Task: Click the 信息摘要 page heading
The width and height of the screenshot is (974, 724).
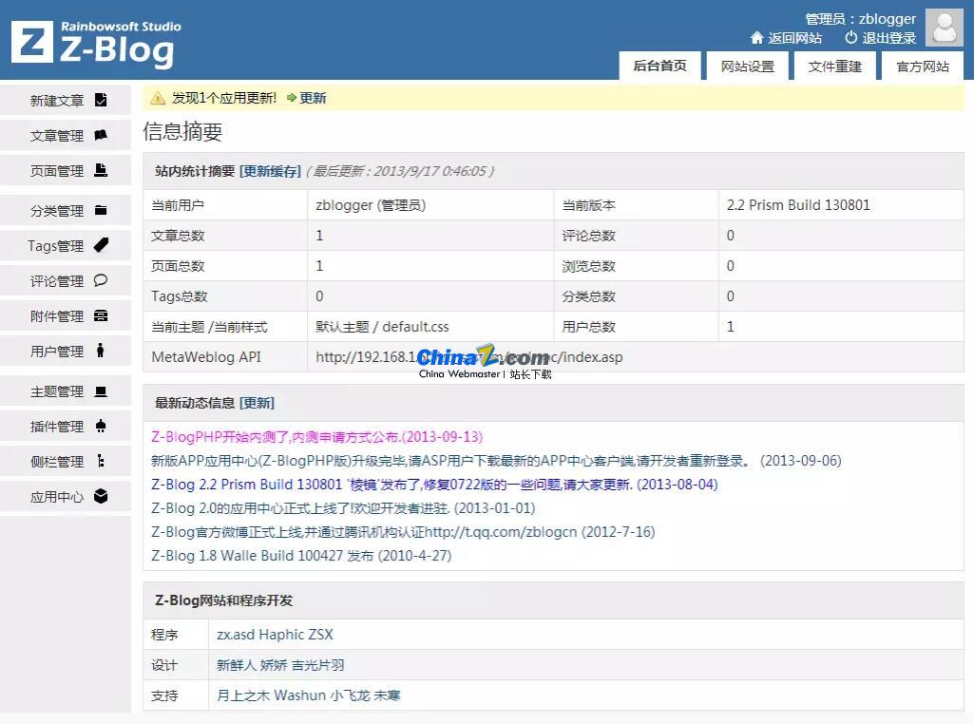Action: [182, 132]
